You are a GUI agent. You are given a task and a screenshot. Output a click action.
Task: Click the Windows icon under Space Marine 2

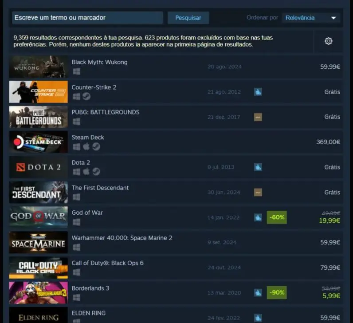point(76,247)
